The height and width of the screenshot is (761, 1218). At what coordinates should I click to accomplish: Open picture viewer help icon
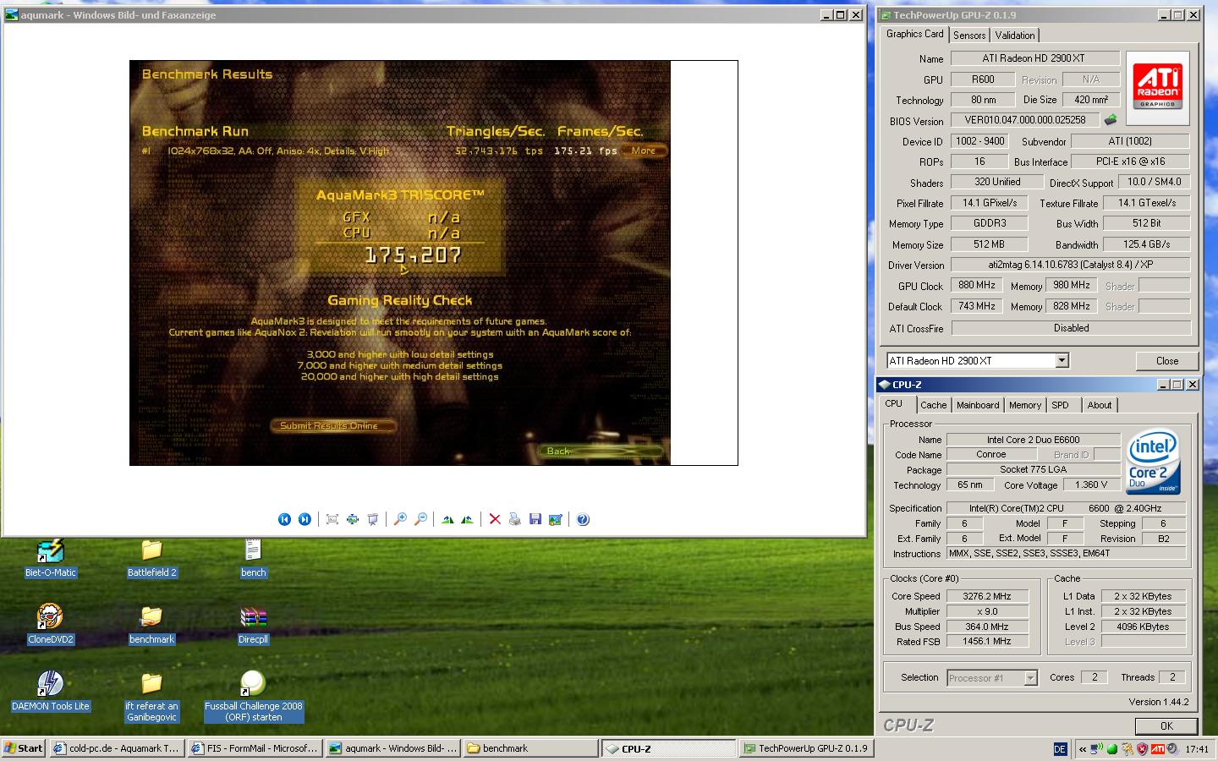point(583,519)
